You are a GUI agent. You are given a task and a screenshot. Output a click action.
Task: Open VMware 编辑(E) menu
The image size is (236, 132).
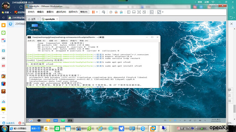click(40, 12)
